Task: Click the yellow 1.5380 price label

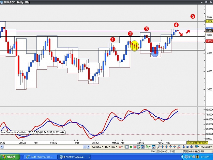Action: pos(209,21)
